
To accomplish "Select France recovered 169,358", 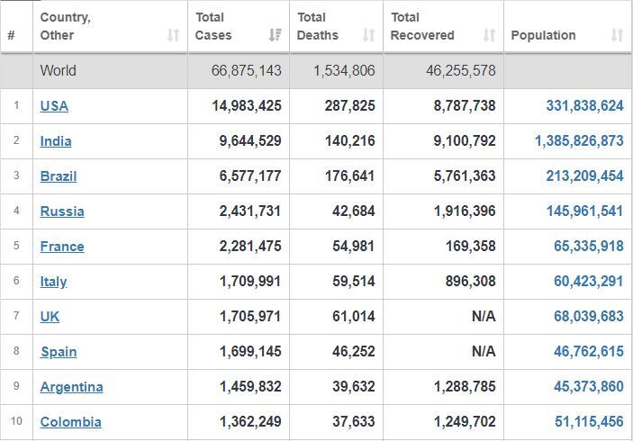I will (x=471, y=246).
